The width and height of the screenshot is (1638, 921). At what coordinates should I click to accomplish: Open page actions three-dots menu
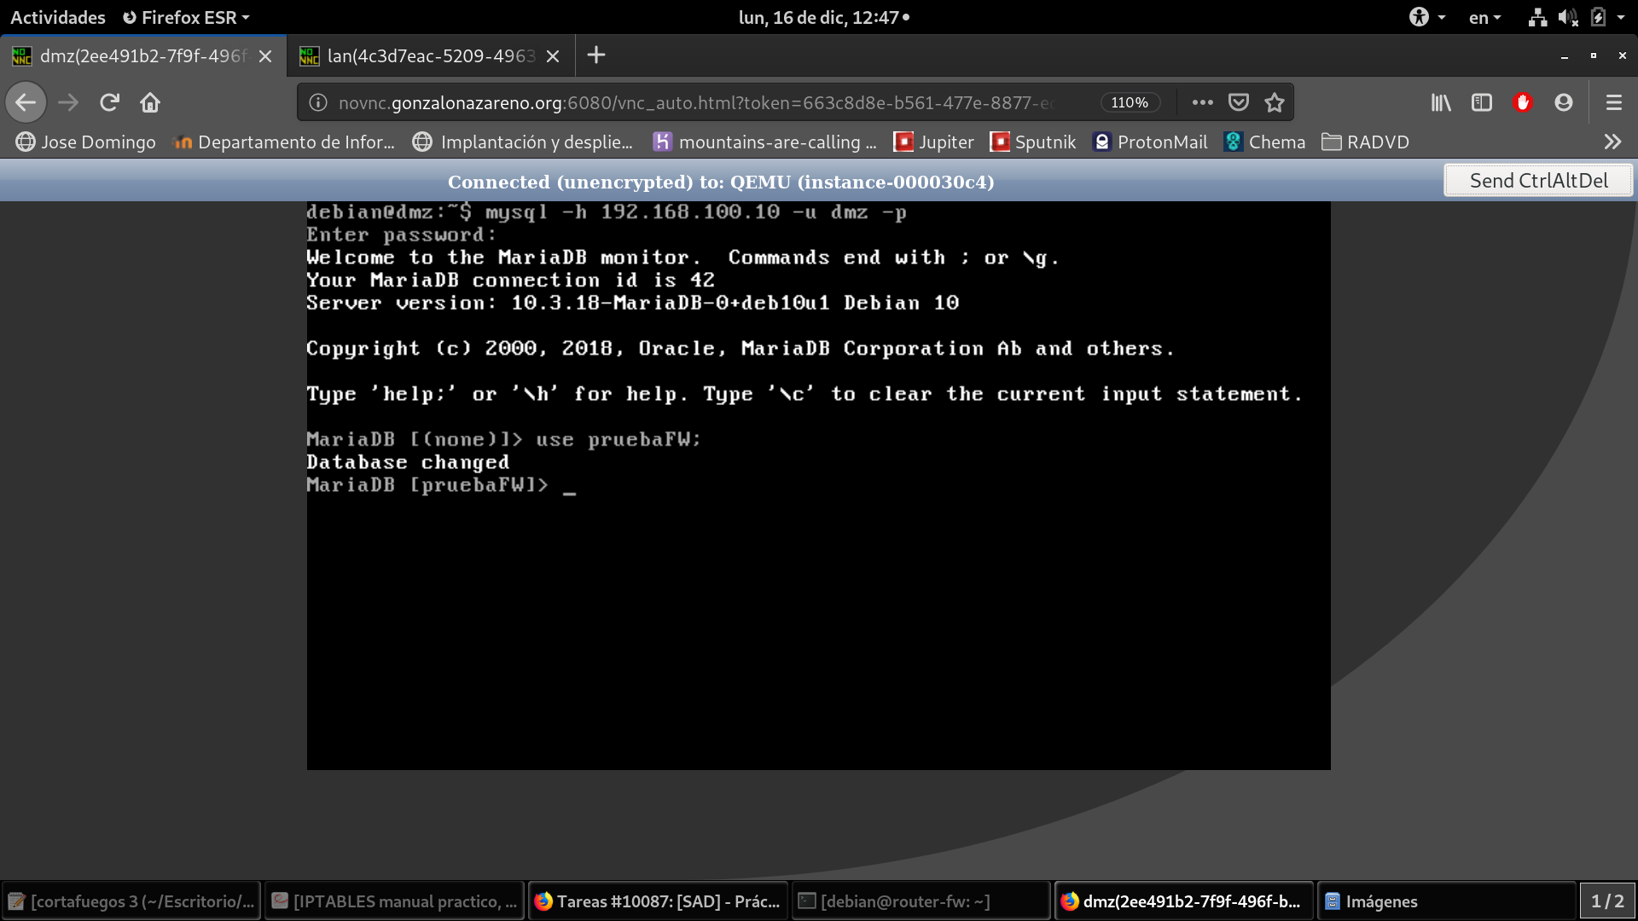(1202, 102)
